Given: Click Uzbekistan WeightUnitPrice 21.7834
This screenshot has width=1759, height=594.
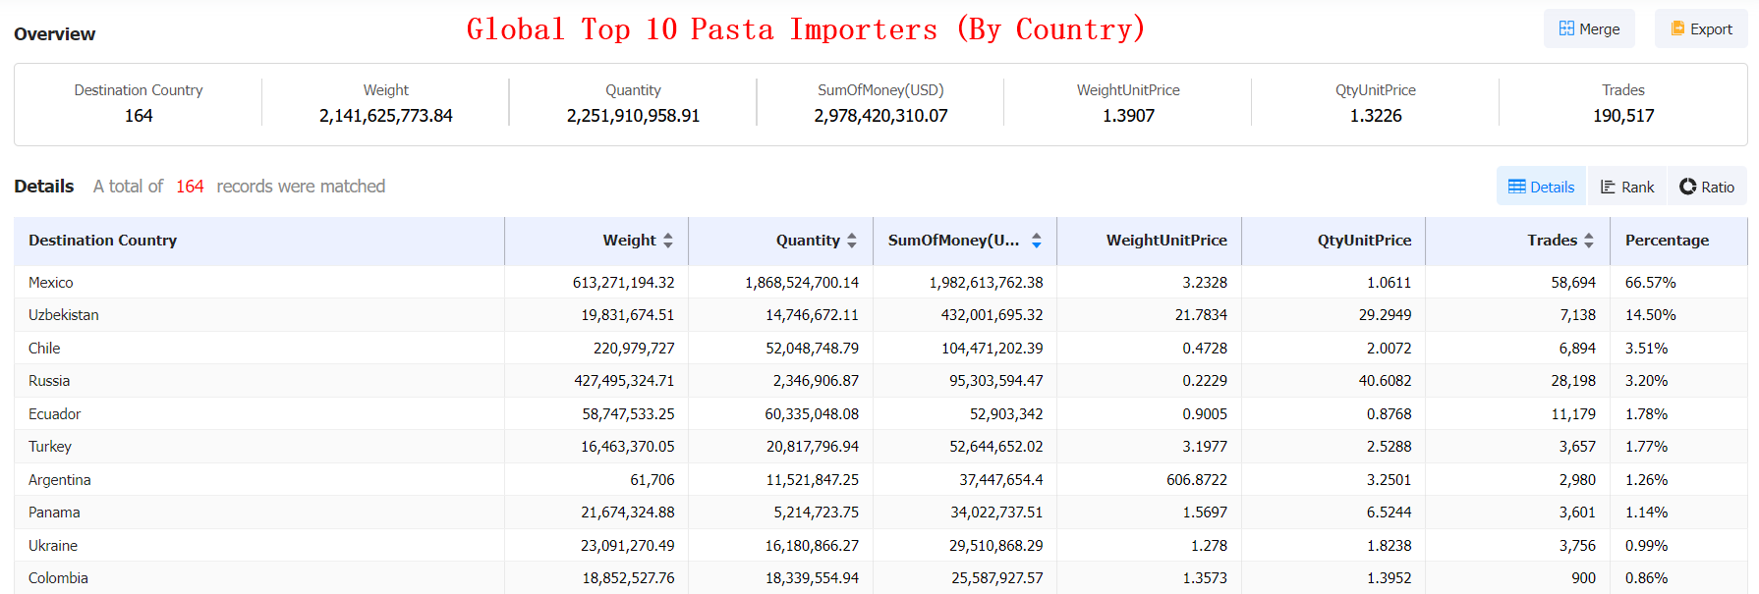Looking at the screenshot, I should (1201, 315).
